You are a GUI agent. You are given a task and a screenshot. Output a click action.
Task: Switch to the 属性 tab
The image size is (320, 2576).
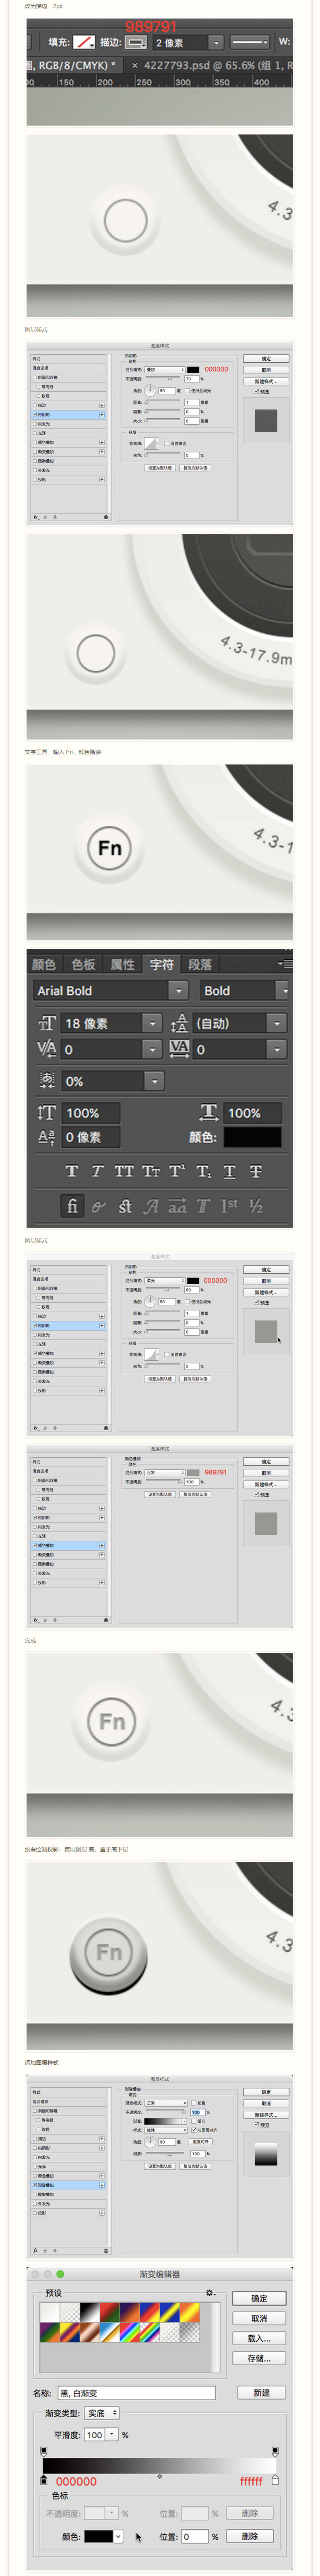(x=122, y=964)
